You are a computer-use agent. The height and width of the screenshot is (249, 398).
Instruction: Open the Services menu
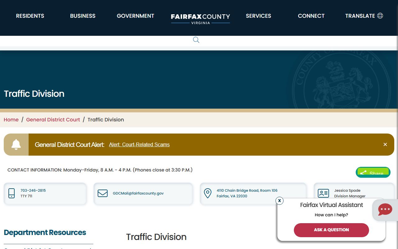click(x=258, y=16)
